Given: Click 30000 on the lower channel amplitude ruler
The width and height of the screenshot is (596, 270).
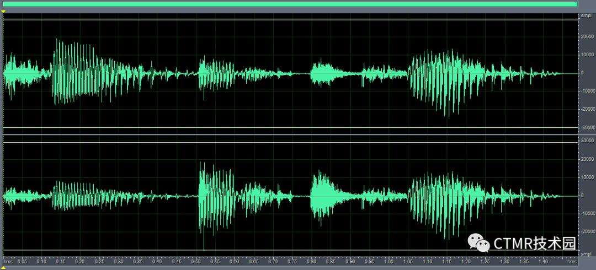Looking at the screenshot, I should (x=588, y=141).
